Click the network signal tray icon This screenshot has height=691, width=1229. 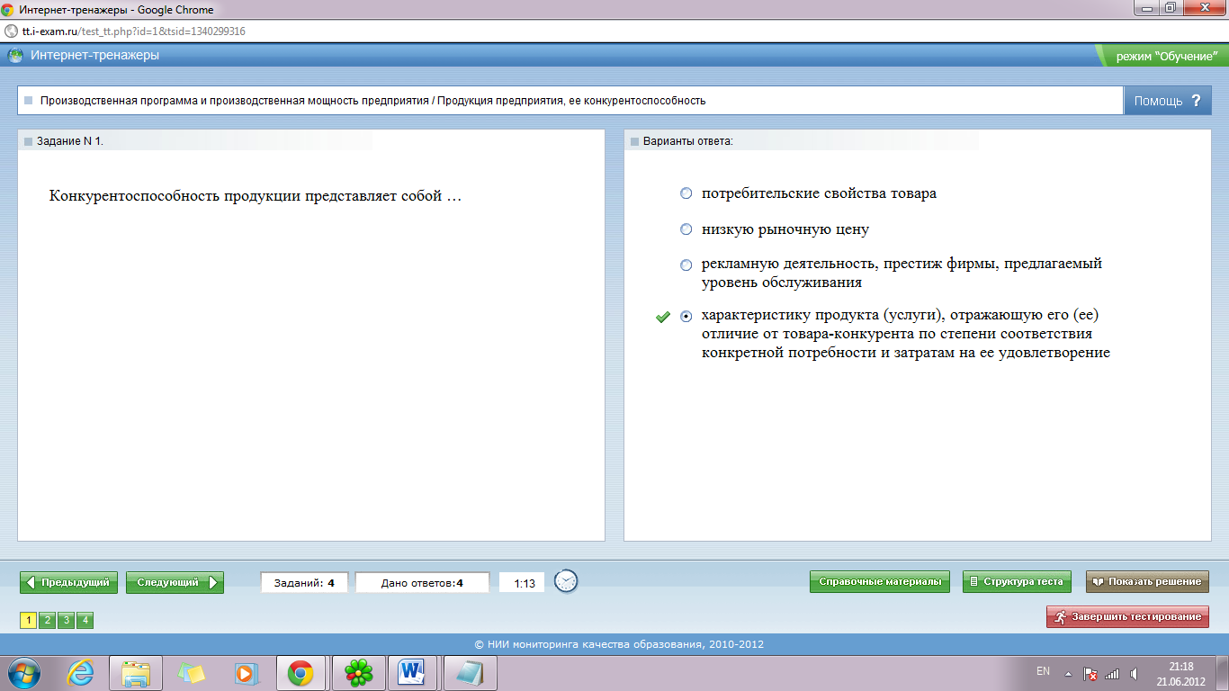click(x=1112, y=673)
